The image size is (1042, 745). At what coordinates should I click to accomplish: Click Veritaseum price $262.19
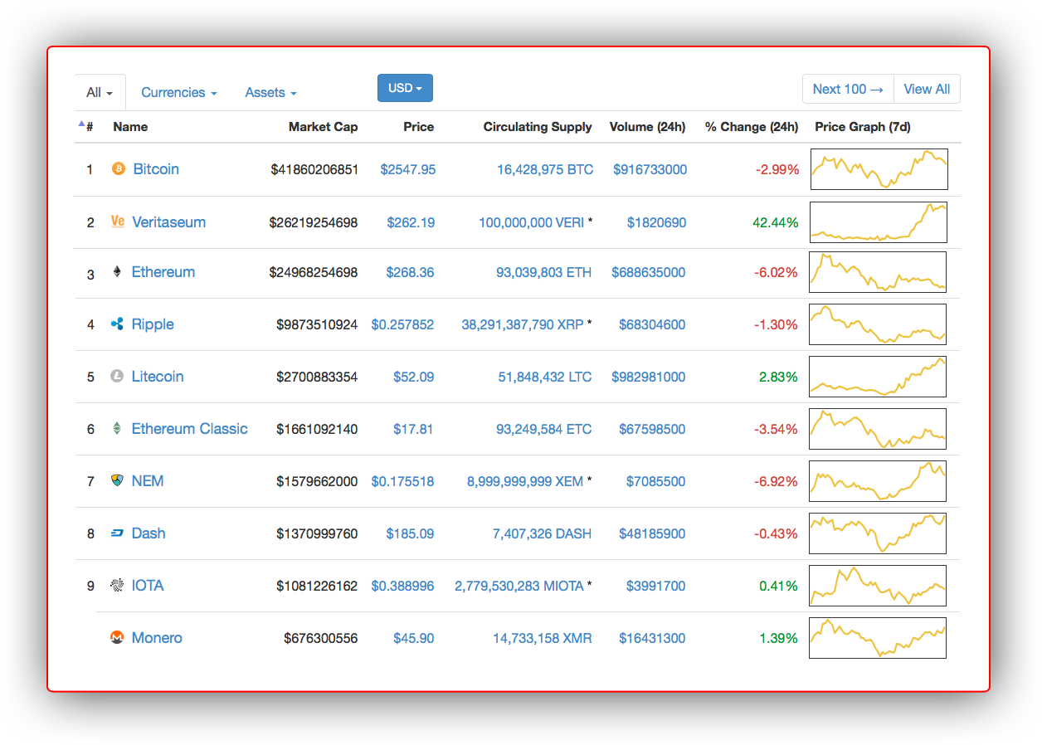[x=411, y=222]
